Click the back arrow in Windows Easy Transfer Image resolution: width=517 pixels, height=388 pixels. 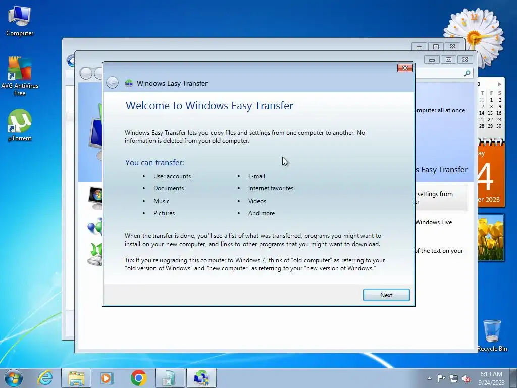113,82
